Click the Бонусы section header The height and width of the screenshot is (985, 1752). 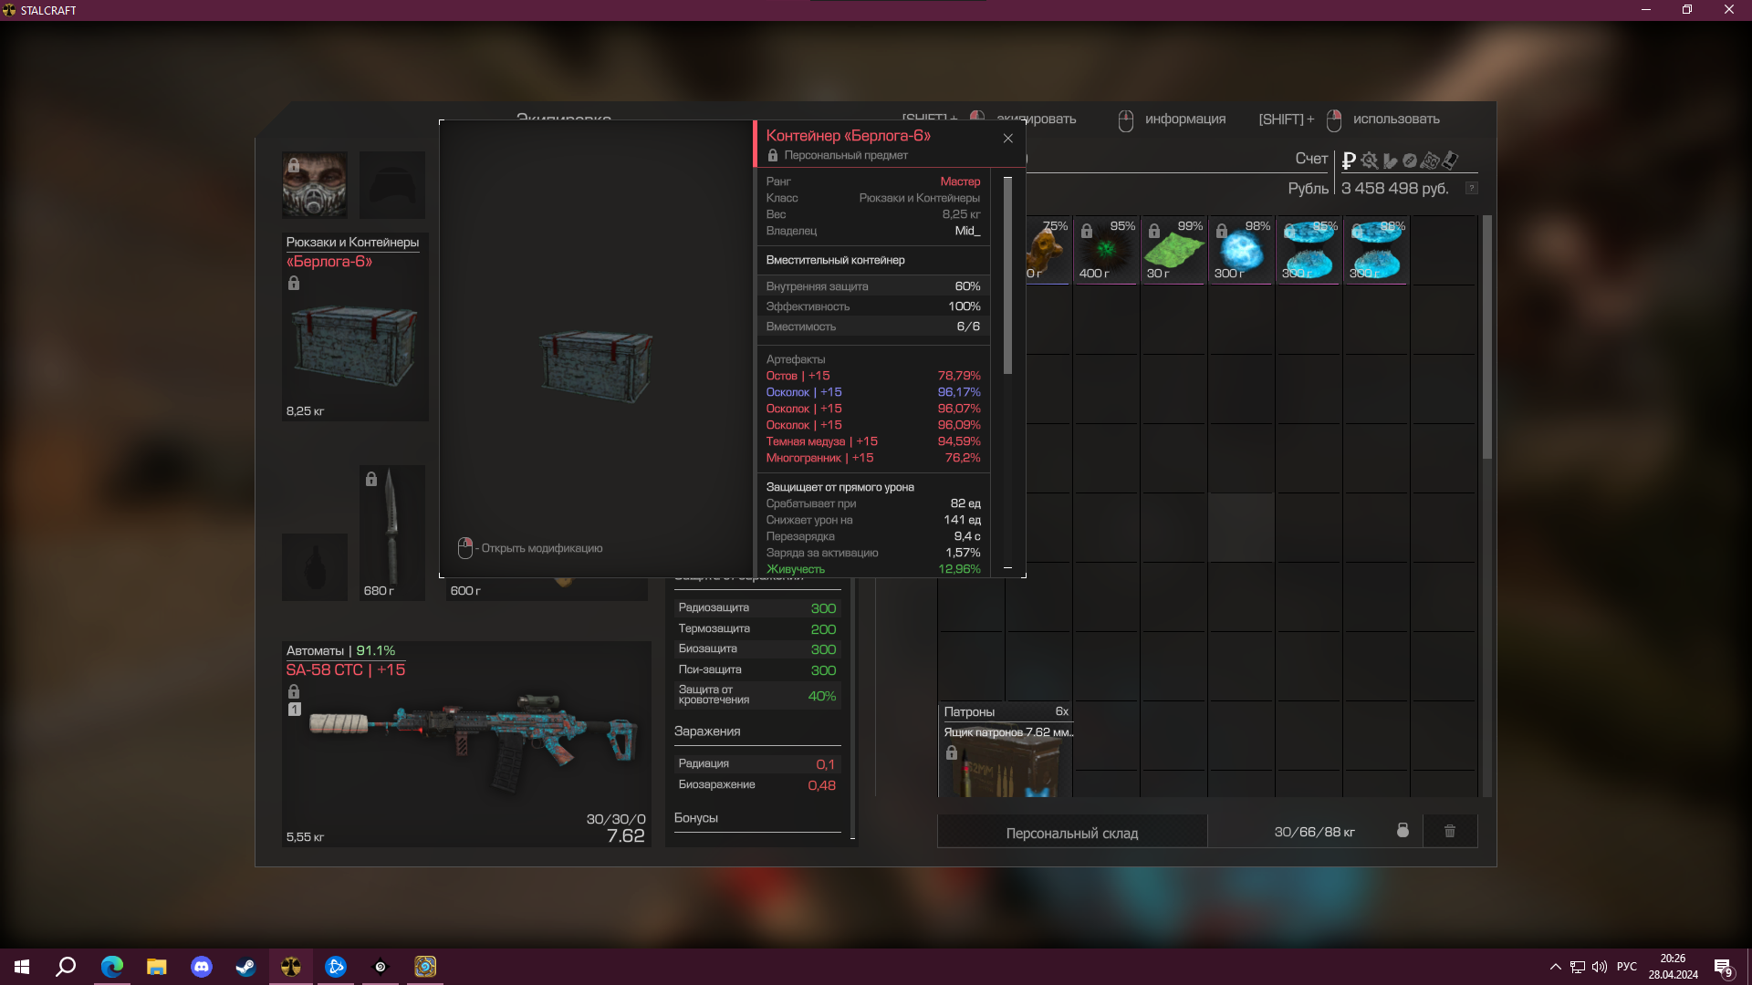pyautogui.click(x=696, y=818)
